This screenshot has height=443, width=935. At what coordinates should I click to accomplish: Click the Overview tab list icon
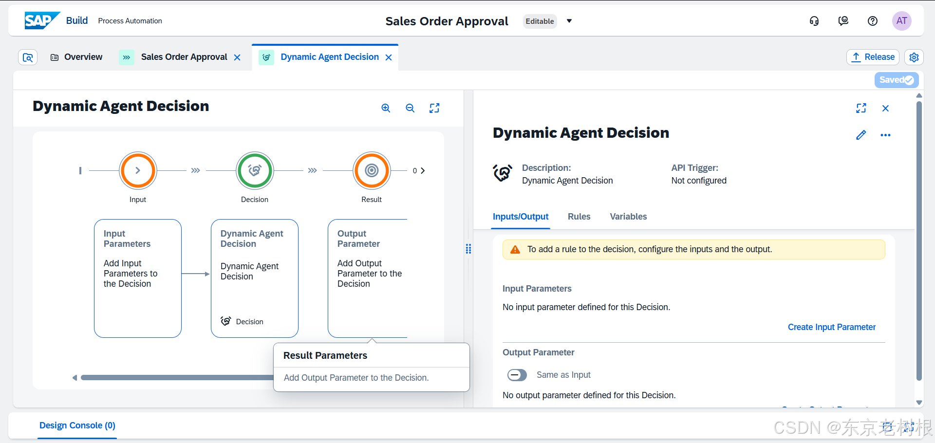(x=55, y=57)
